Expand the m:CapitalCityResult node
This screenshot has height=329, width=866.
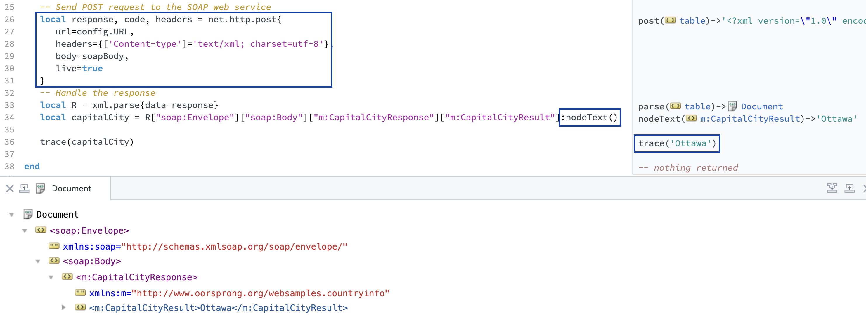click(63, 307)
